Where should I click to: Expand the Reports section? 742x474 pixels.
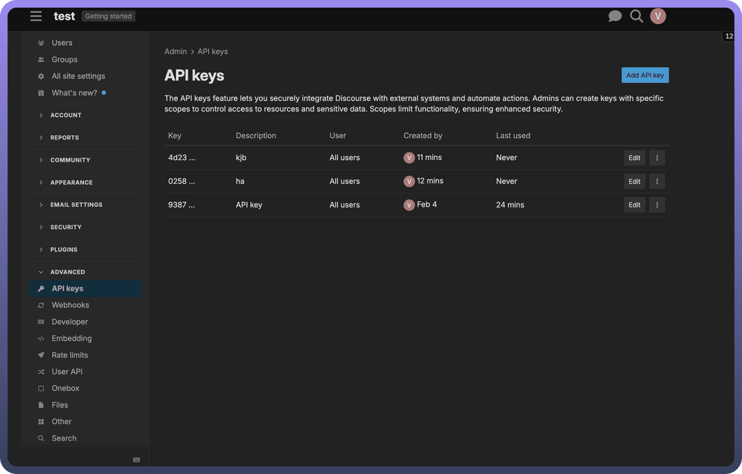click(64, 137)
